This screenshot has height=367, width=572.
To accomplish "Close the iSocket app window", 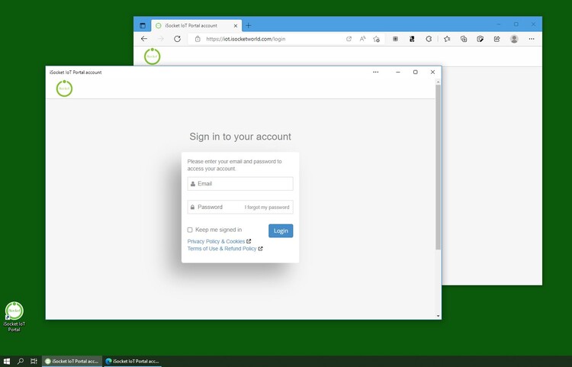I will click(x=432, y=72).
